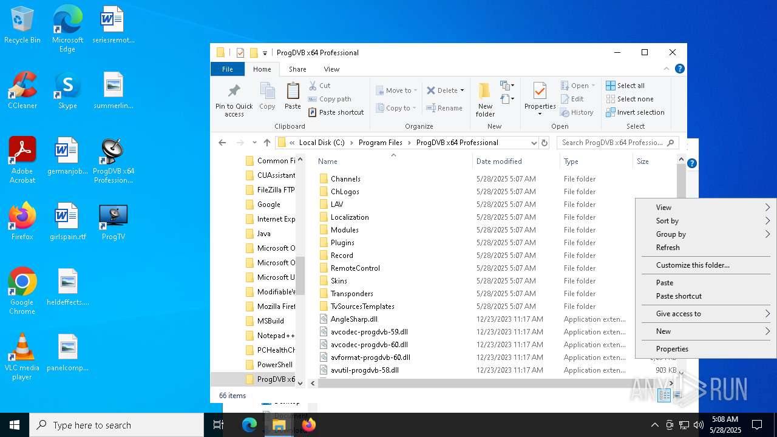Open the Move to dropdown
Screen dimensions: 777x437
(x=396, y=90)
